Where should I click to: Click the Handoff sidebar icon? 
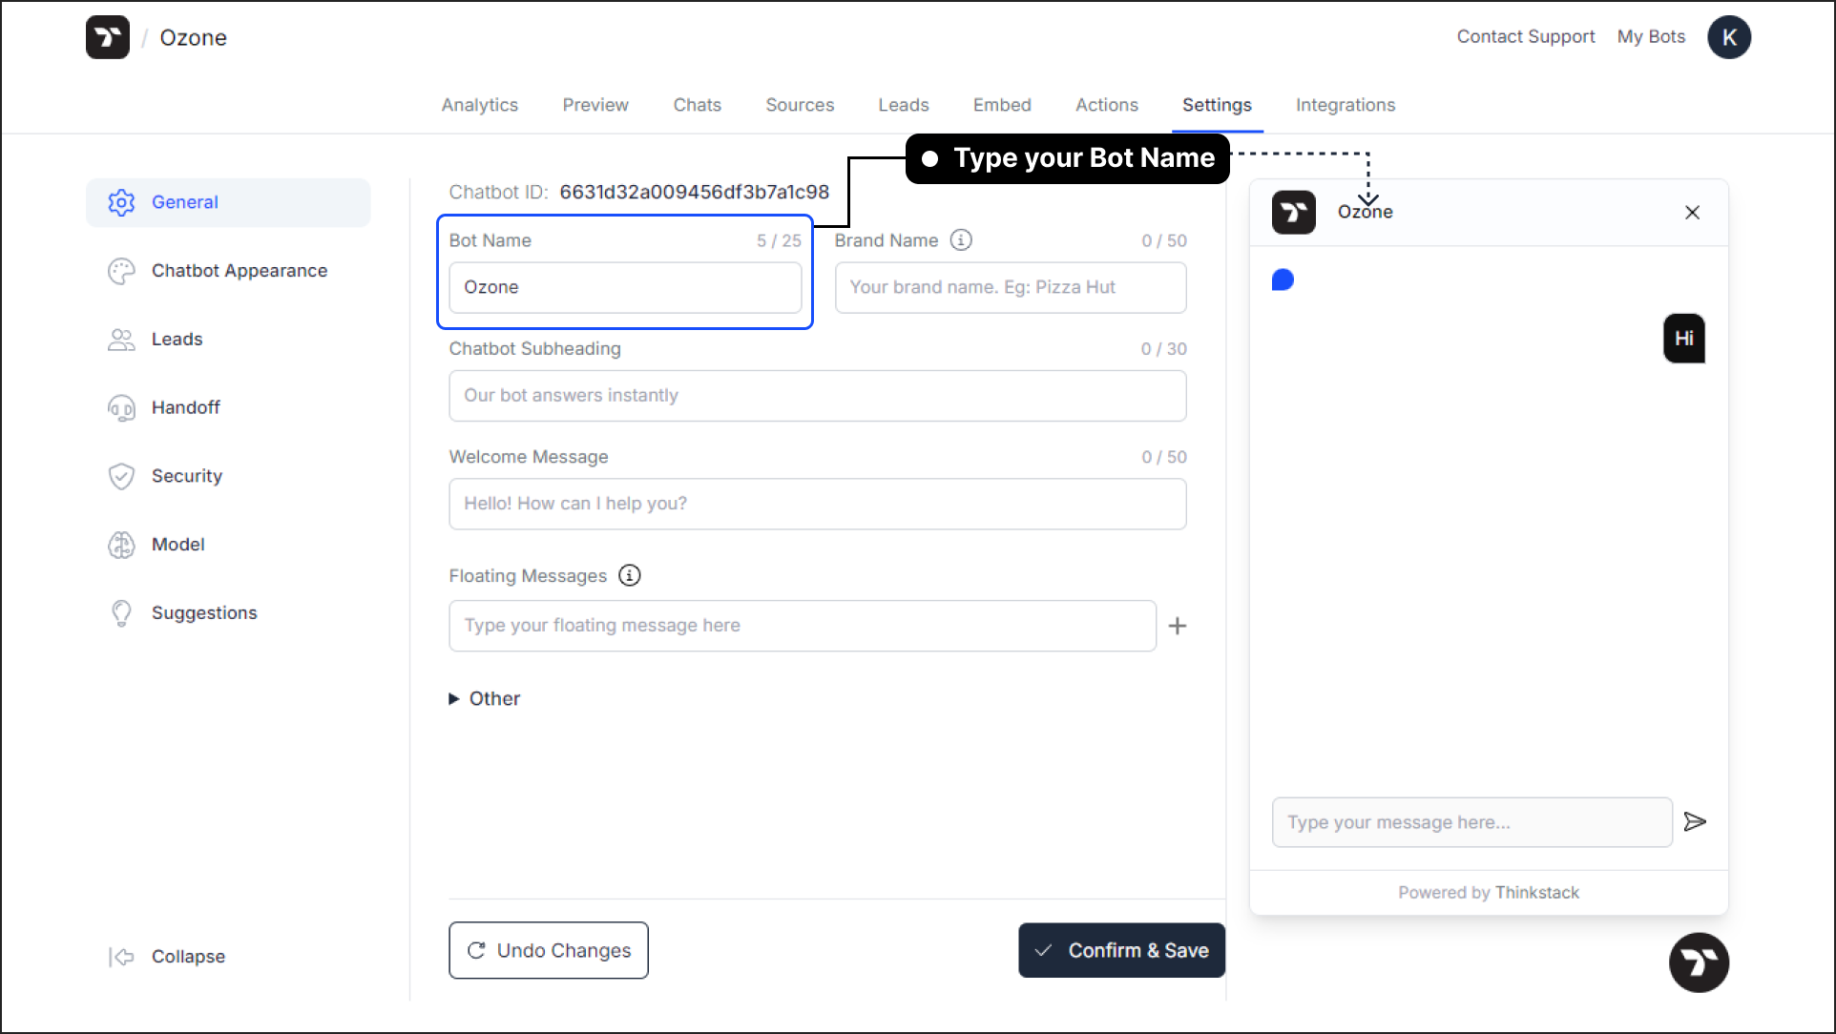(122, 406)
